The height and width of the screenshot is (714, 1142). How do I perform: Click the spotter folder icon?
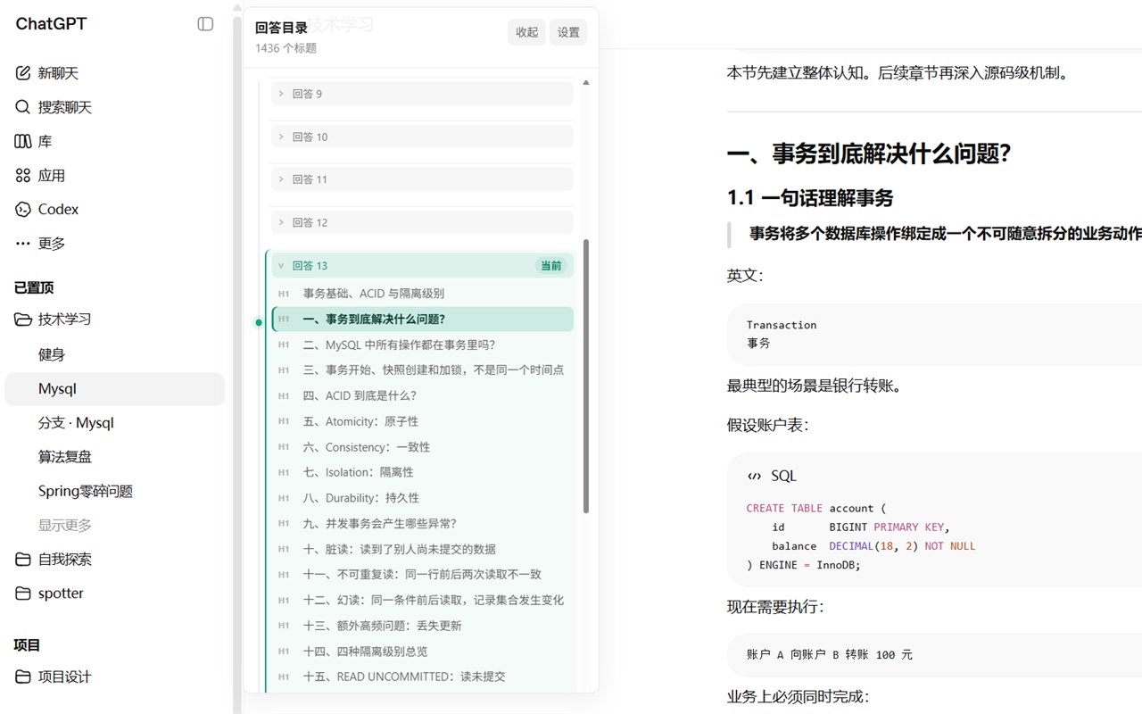pos(23,594)
